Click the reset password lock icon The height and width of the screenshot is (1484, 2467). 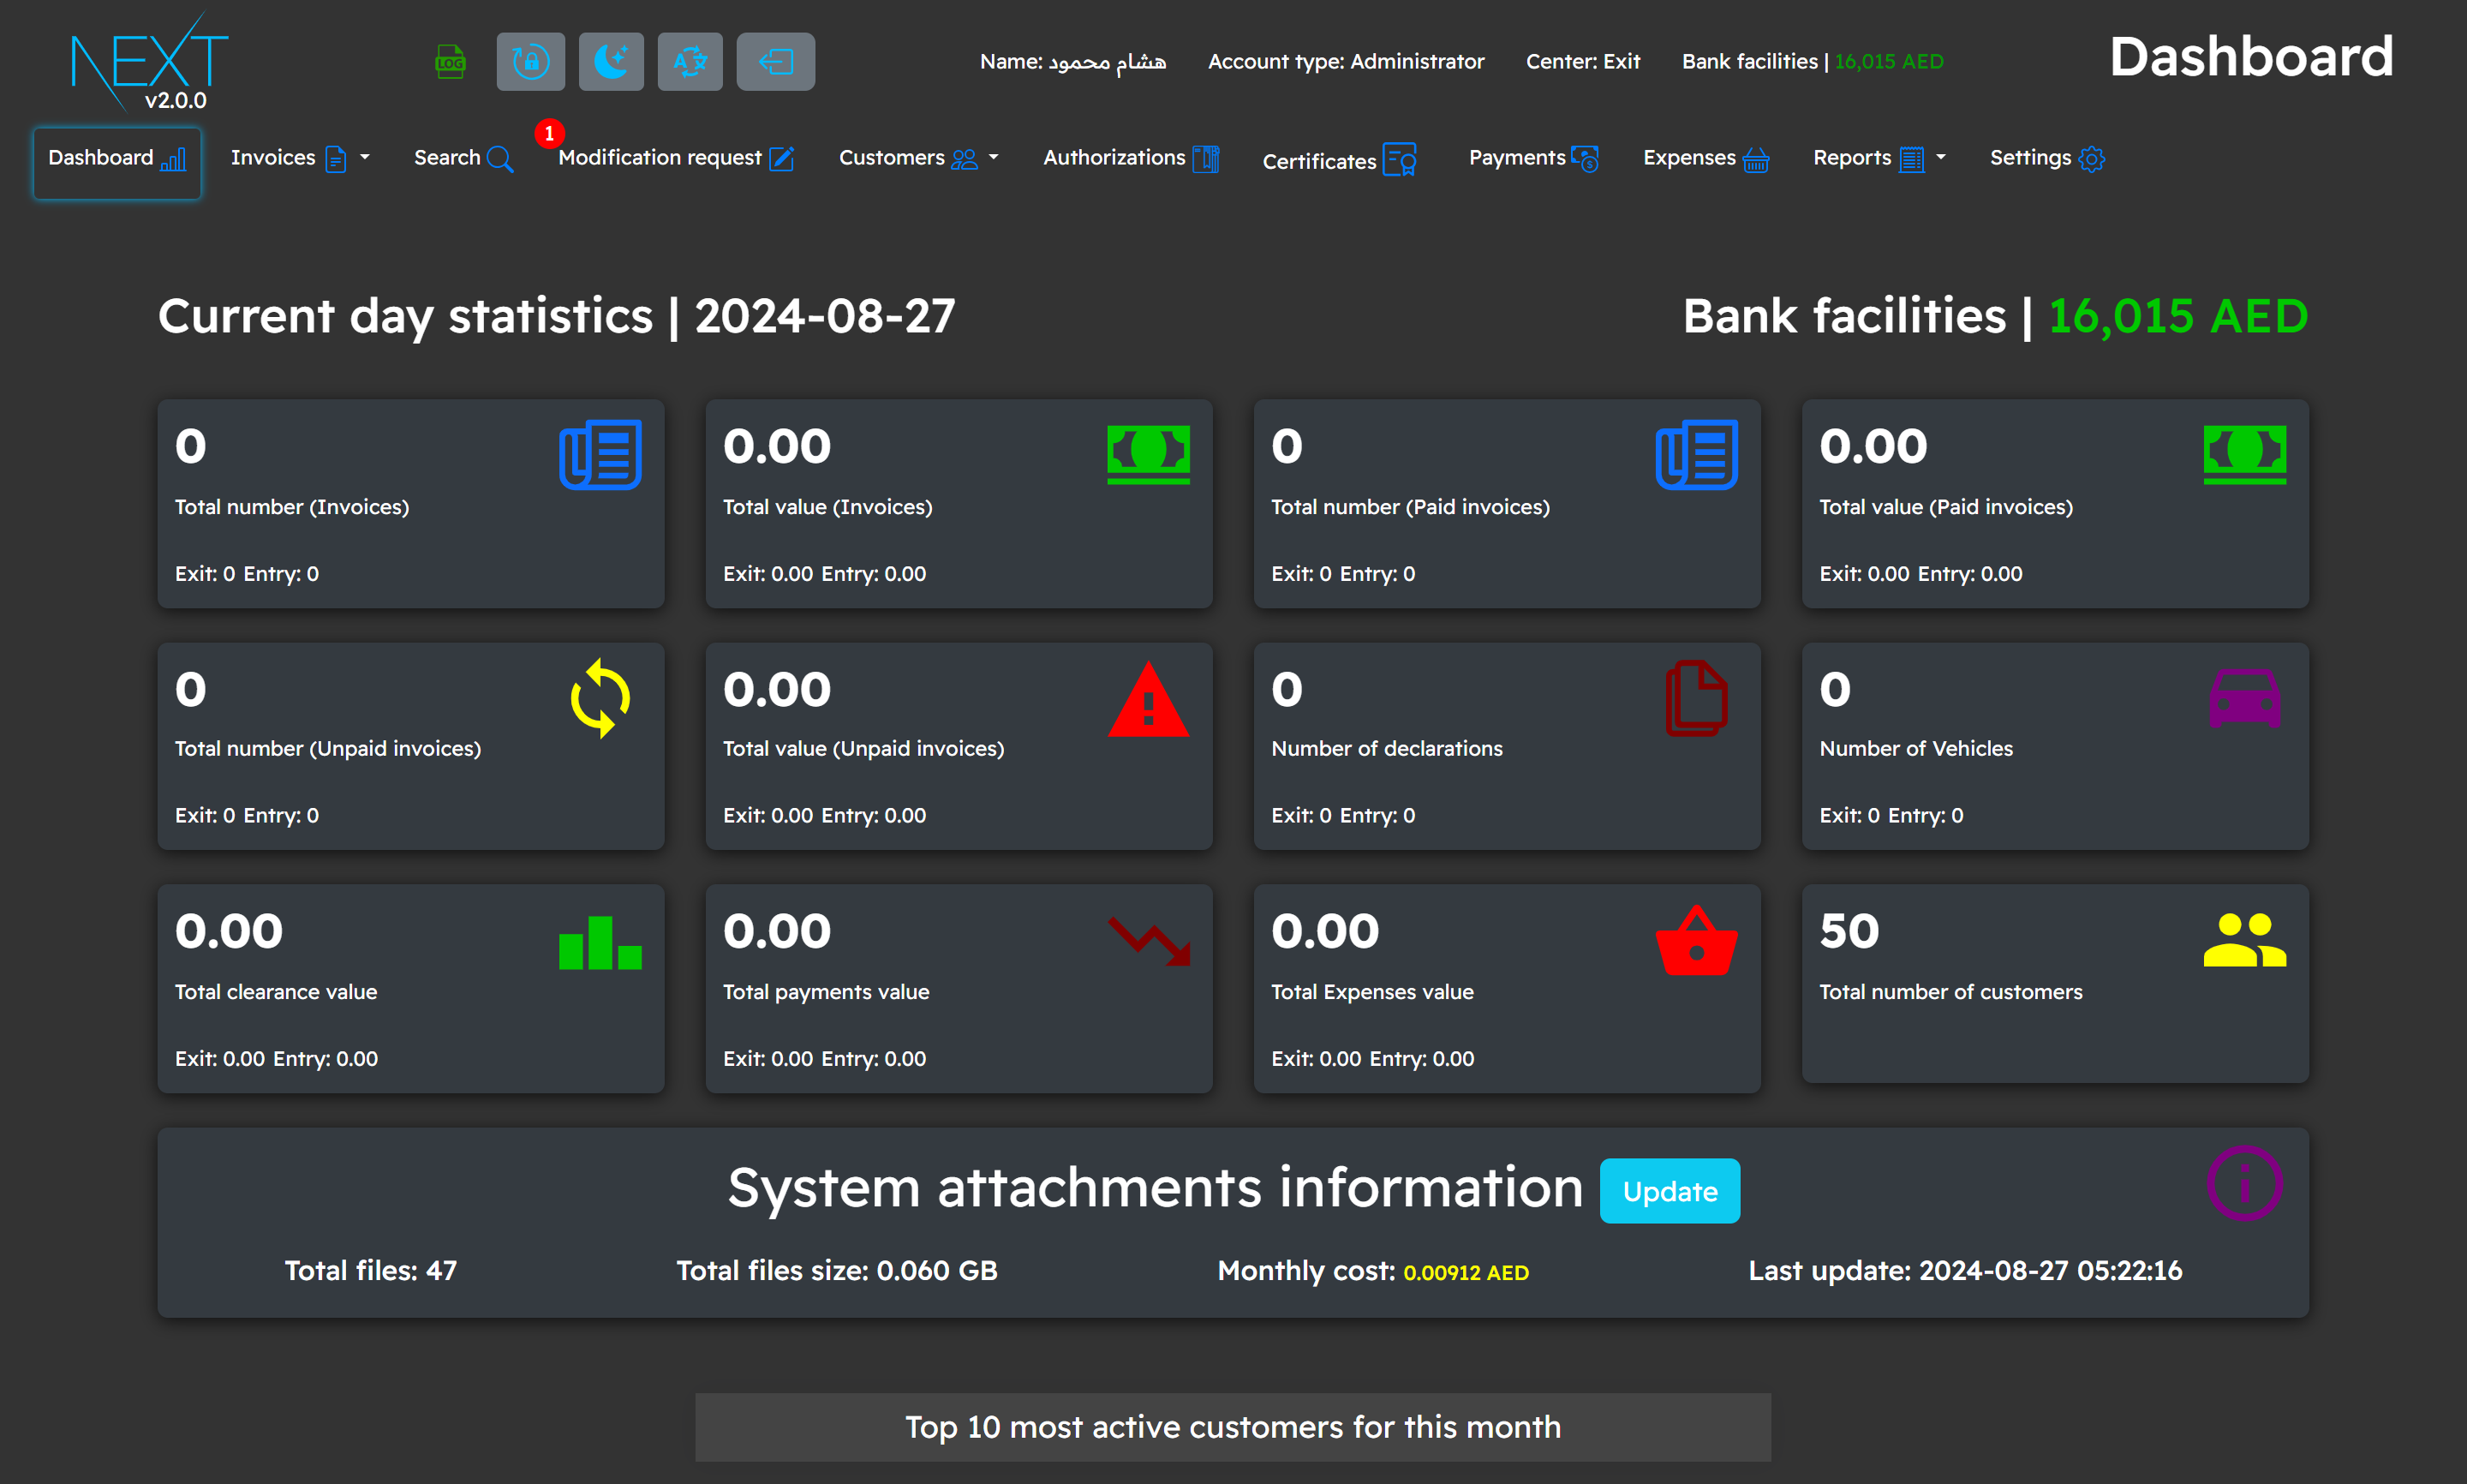[531, 62]
